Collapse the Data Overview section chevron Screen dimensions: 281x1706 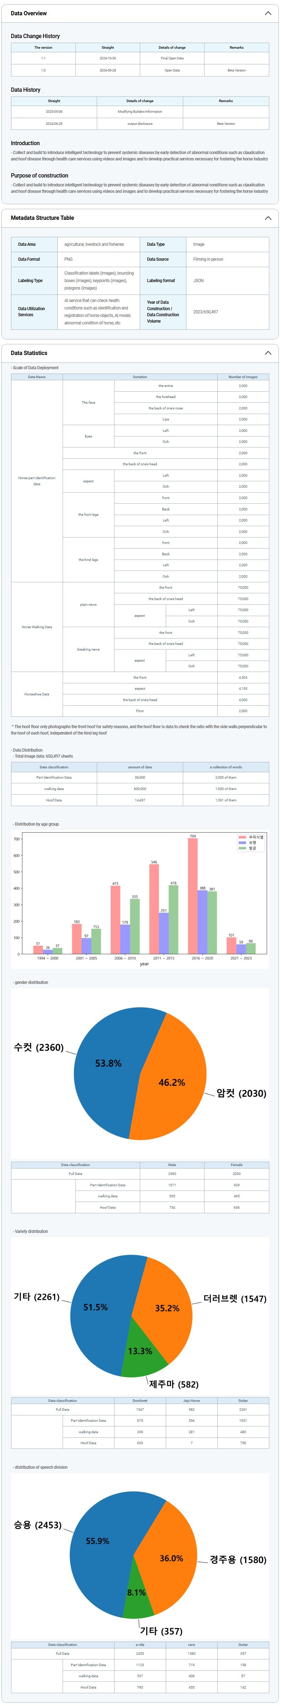click(268, 13)
